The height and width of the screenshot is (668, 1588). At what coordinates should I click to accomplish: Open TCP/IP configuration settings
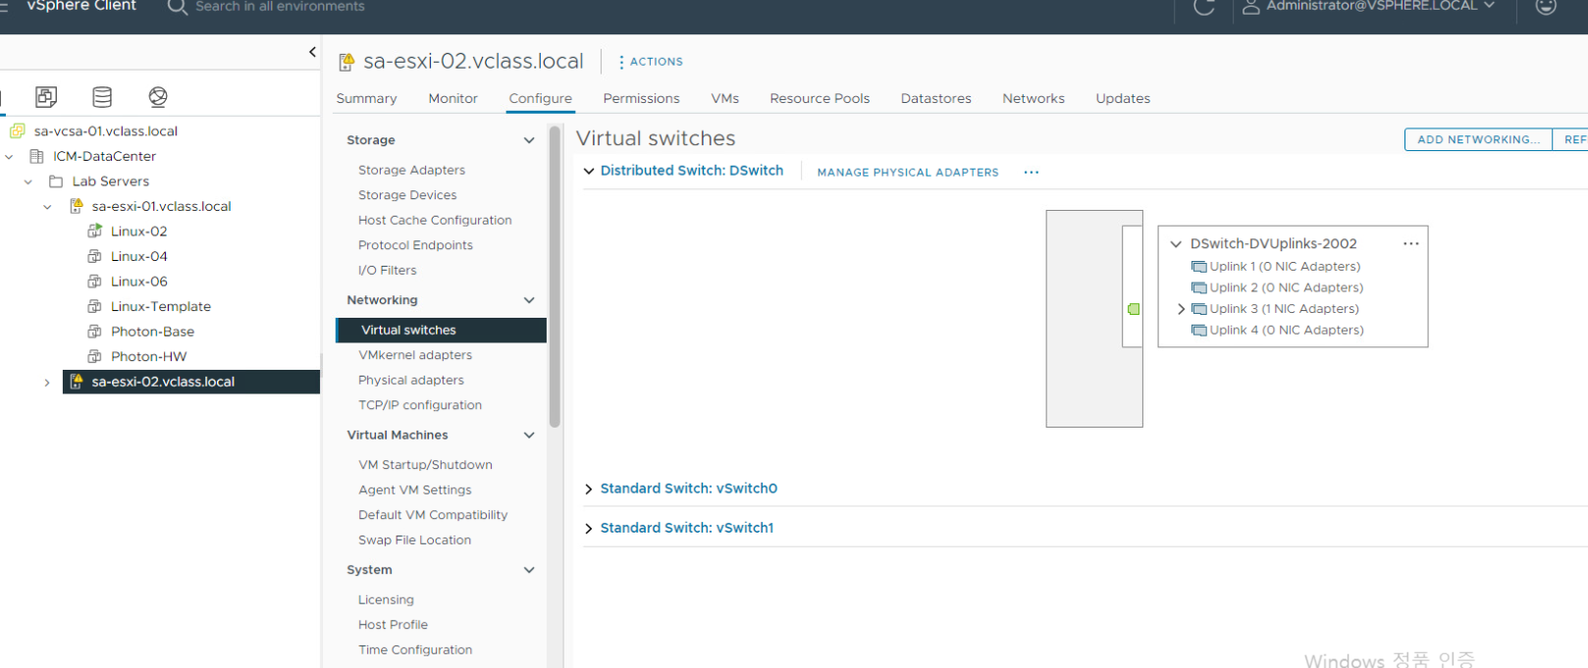pos(420,405)
